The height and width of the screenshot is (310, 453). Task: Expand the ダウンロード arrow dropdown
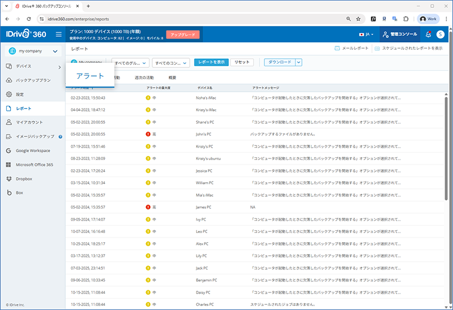[x=299, y=62]
